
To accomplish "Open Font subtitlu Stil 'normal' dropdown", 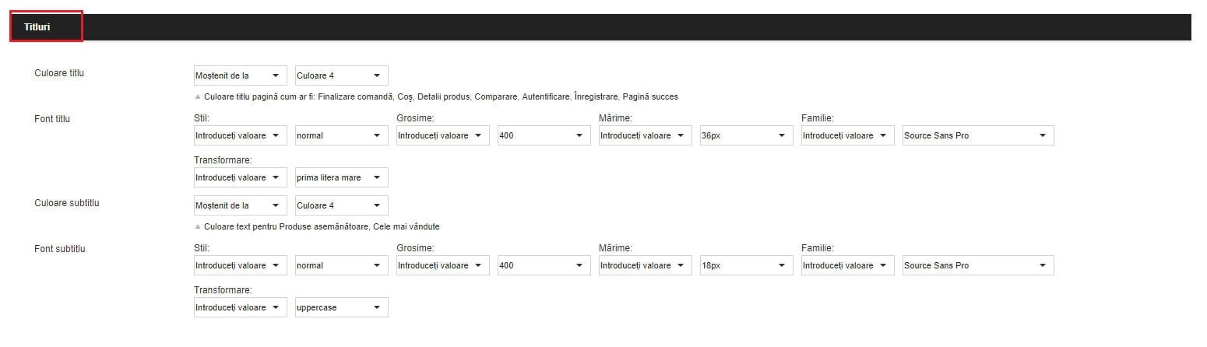I will 341,265.
